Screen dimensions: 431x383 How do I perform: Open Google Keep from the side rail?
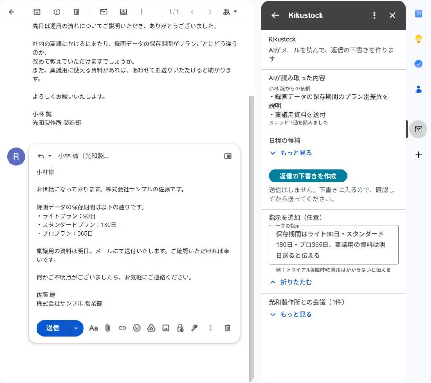tap(418, 39)
